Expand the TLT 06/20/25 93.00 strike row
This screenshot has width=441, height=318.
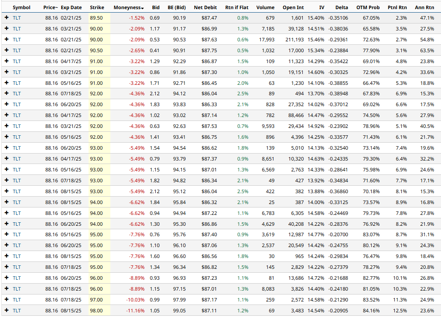click(7, 148)
